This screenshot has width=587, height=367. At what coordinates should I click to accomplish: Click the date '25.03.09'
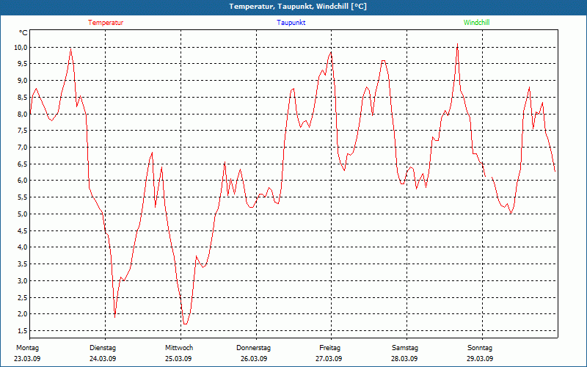(178, 359)
